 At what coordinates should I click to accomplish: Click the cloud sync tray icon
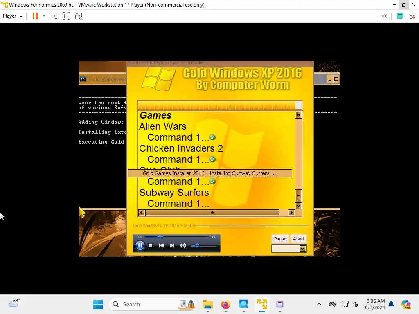[332, 304]
